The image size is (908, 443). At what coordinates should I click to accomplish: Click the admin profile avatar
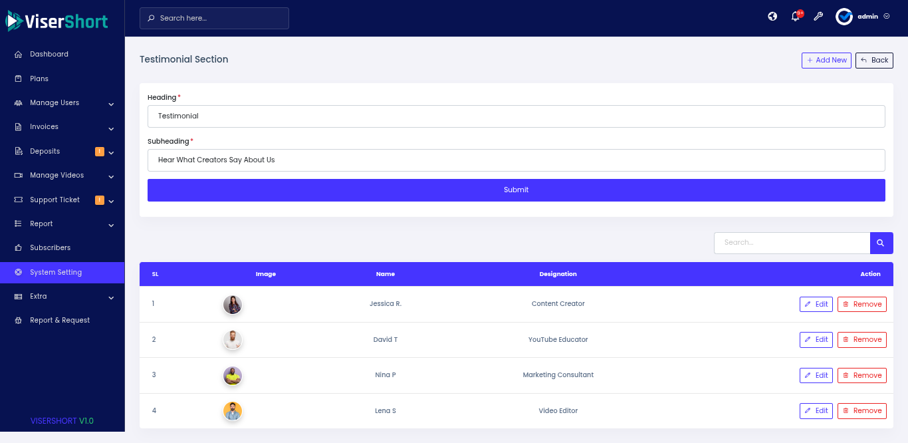click(844, 17)
